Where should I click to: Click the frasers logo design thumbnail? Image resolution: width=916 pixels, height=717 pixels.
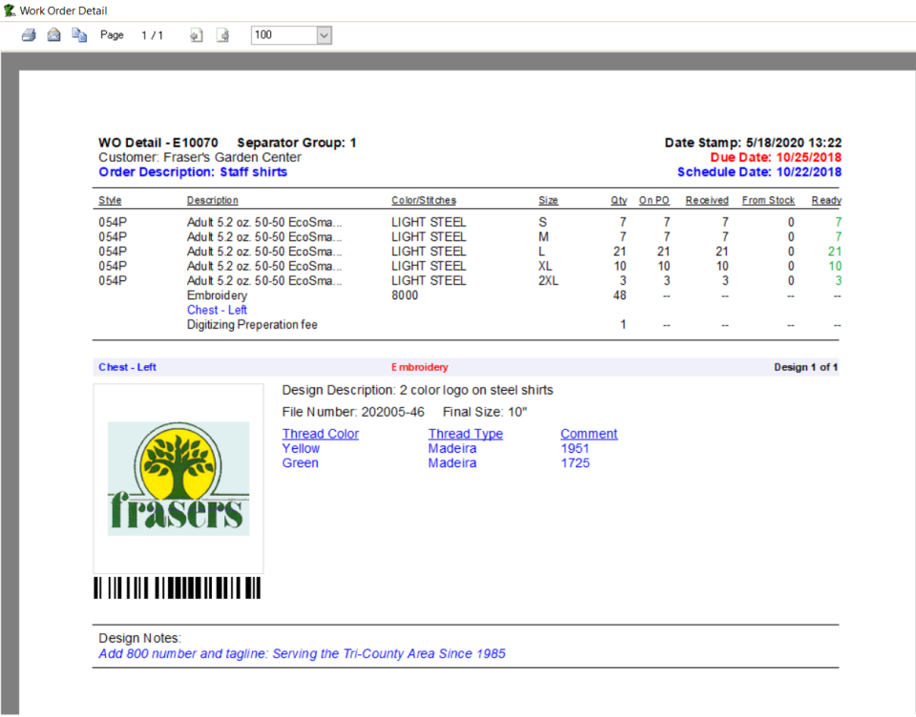[177, 477]
